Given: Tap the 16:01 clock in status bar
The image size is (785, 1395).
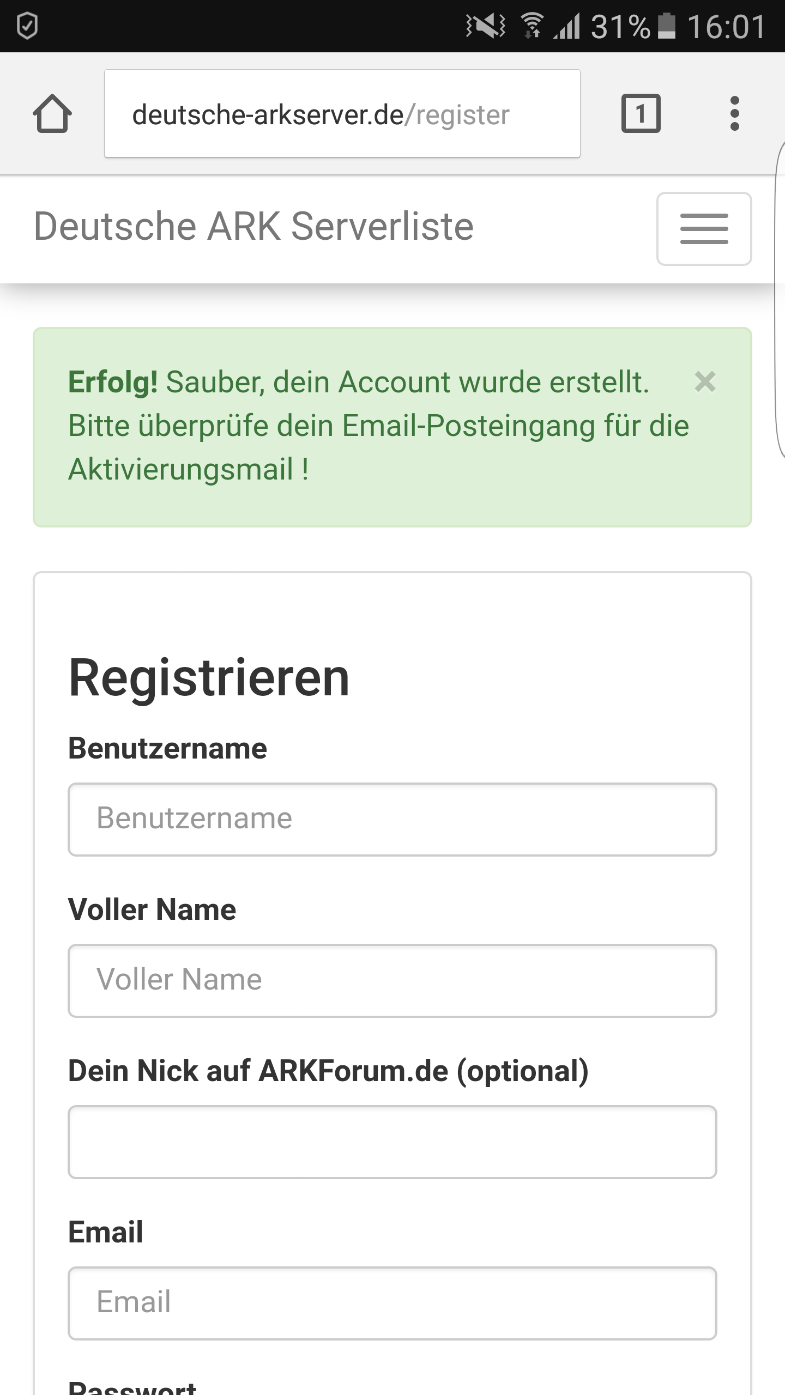Looking at the screenshot, I should 726,26.
